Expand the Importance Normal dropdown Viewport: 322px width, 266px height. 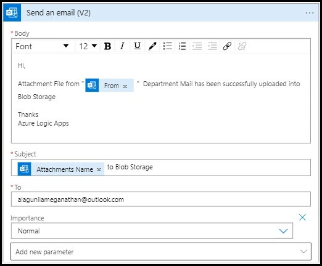(x=152, y=231)
